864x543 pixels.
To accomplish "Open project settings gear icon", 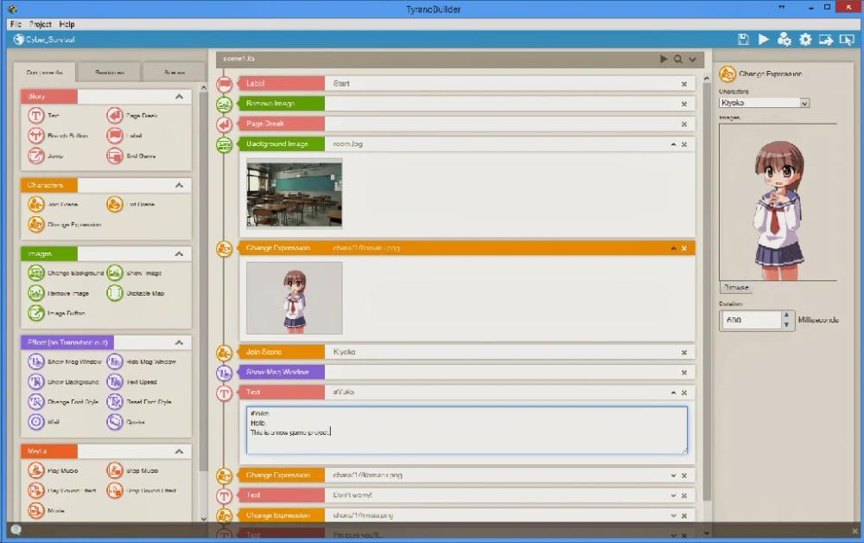I will [x=805, y=39].
